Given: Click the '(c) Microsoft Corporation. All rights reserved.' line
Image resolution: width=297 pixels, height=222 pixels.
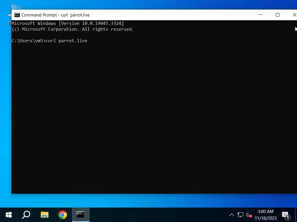Looking at the screenshot, I should coord(73,29).
